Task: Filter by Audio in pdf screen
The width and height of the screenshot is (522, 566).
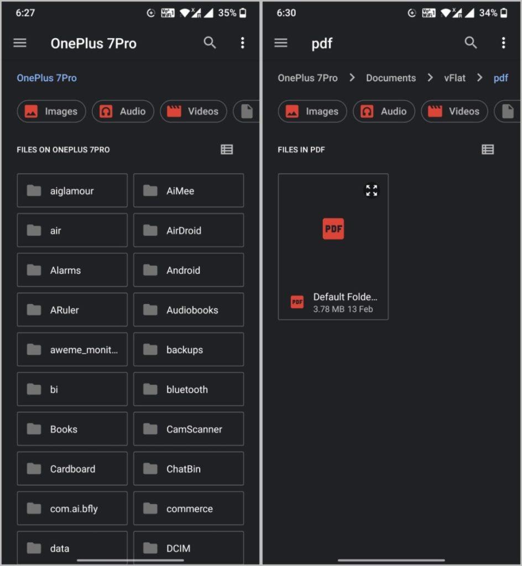Action: (x=384, y=111)
